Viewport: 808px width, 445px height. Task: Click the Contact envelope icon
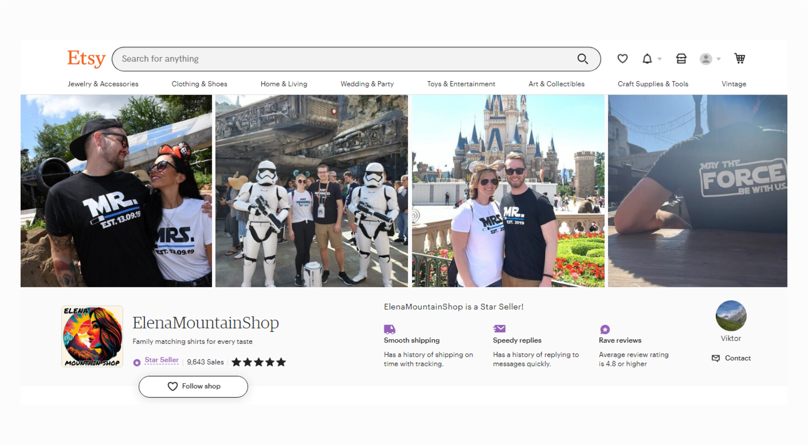715,358
